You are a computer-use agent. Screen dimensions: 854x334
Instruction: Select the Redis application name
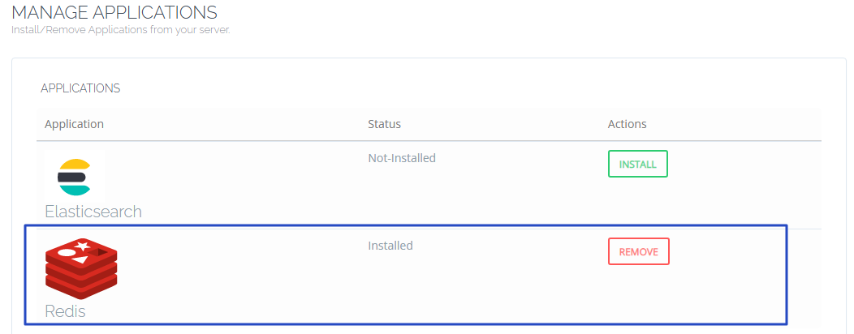pyautogui.click(x=65, y=311)
